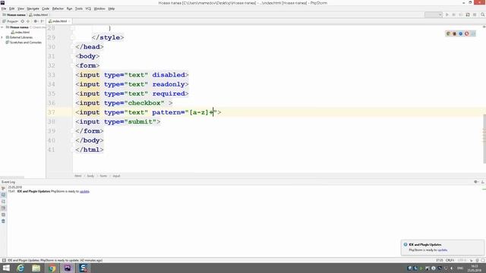Open preview in Firefox browser icon
486x273 pixels.
454,33
